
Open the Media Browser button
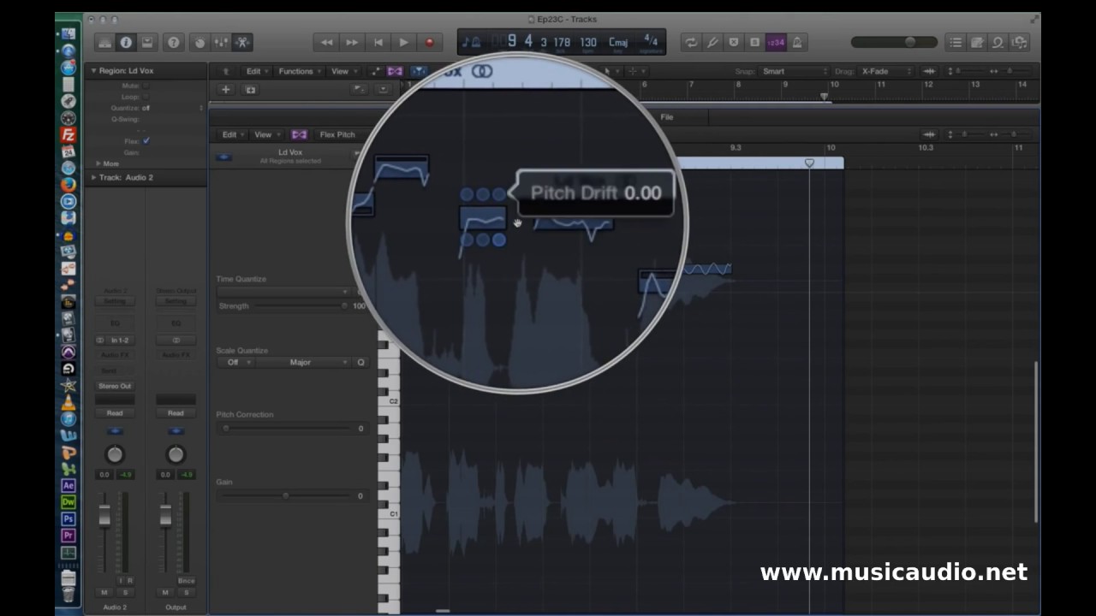coord(1019,42)
